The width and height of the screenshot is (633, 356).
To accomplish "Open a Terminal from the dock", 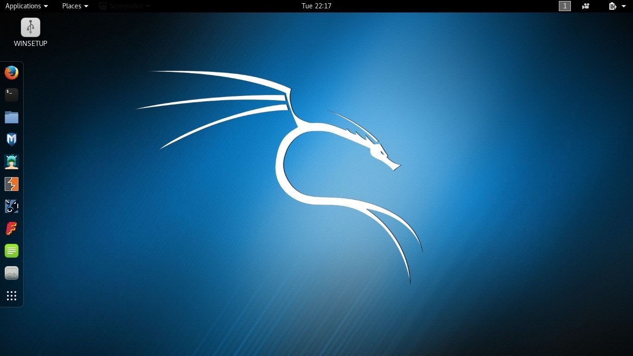I will 11,95.
